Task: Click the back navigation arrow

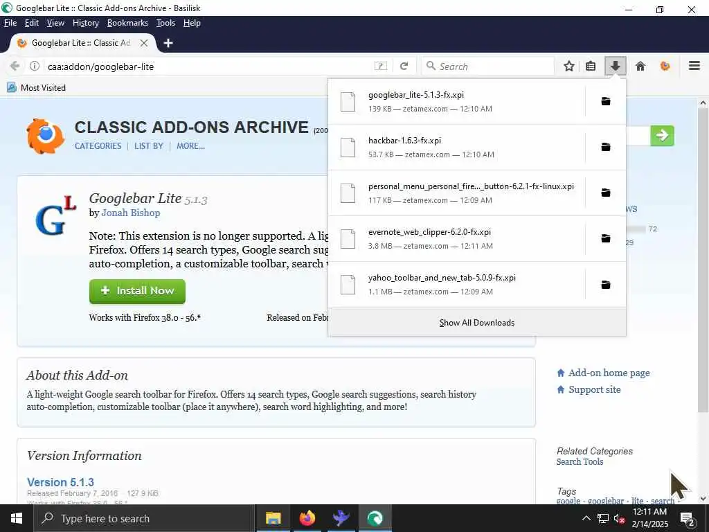Action: point(15,66)
